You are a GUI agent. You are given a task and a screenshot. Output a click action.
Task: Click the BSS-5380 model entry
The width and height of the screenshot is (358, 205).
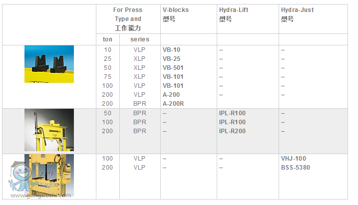[296, 168]
